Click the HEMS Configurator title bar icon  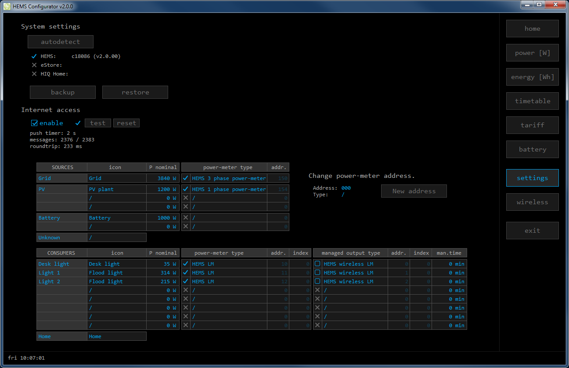[7, 6]
